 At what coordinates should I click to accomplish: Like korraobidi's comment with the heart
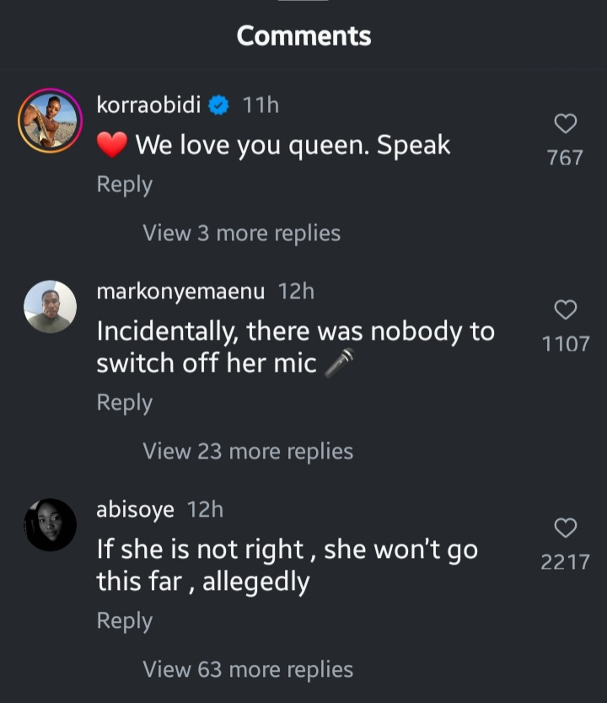565,125
